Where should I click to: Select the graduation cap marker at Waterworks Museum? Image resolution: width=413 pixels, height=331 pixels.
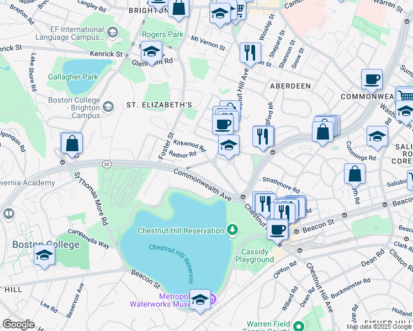pos(200,301)
